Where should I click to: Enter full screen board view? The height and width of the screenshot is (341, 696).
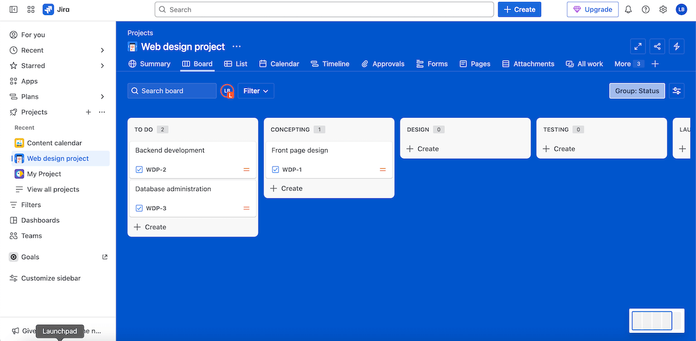pos(638,47)
